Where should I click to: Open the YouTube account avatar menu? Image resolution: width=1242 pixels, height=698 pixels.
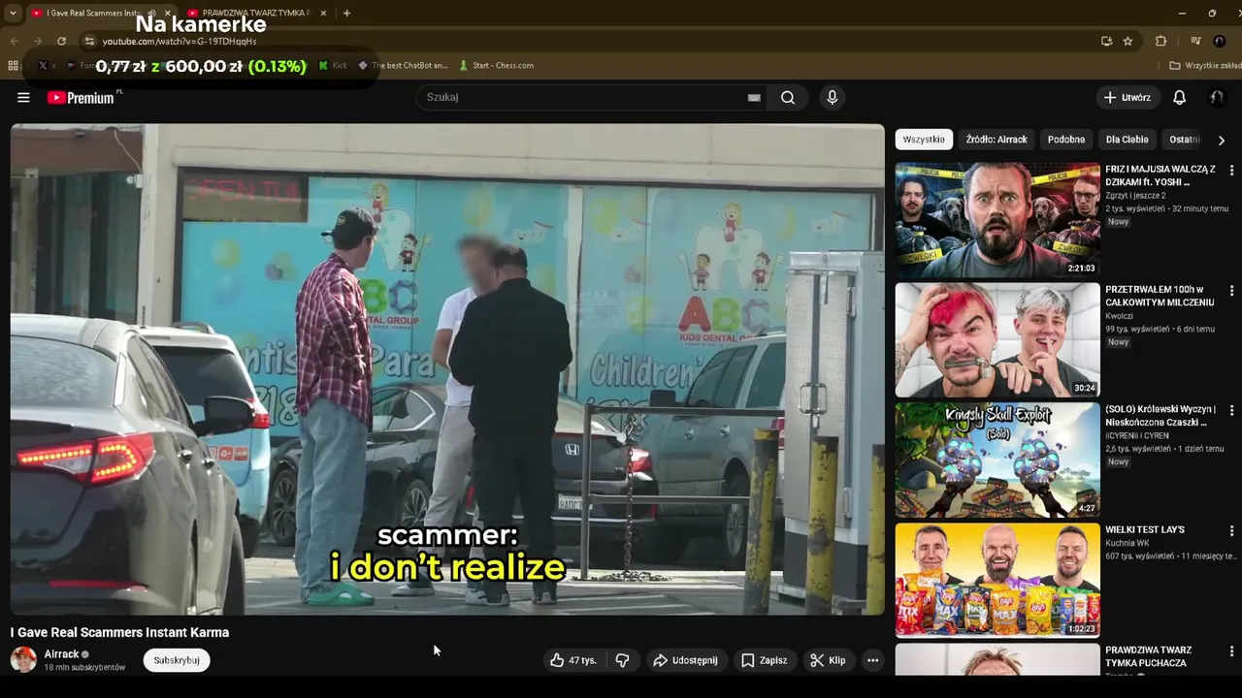coord(1217,97)
